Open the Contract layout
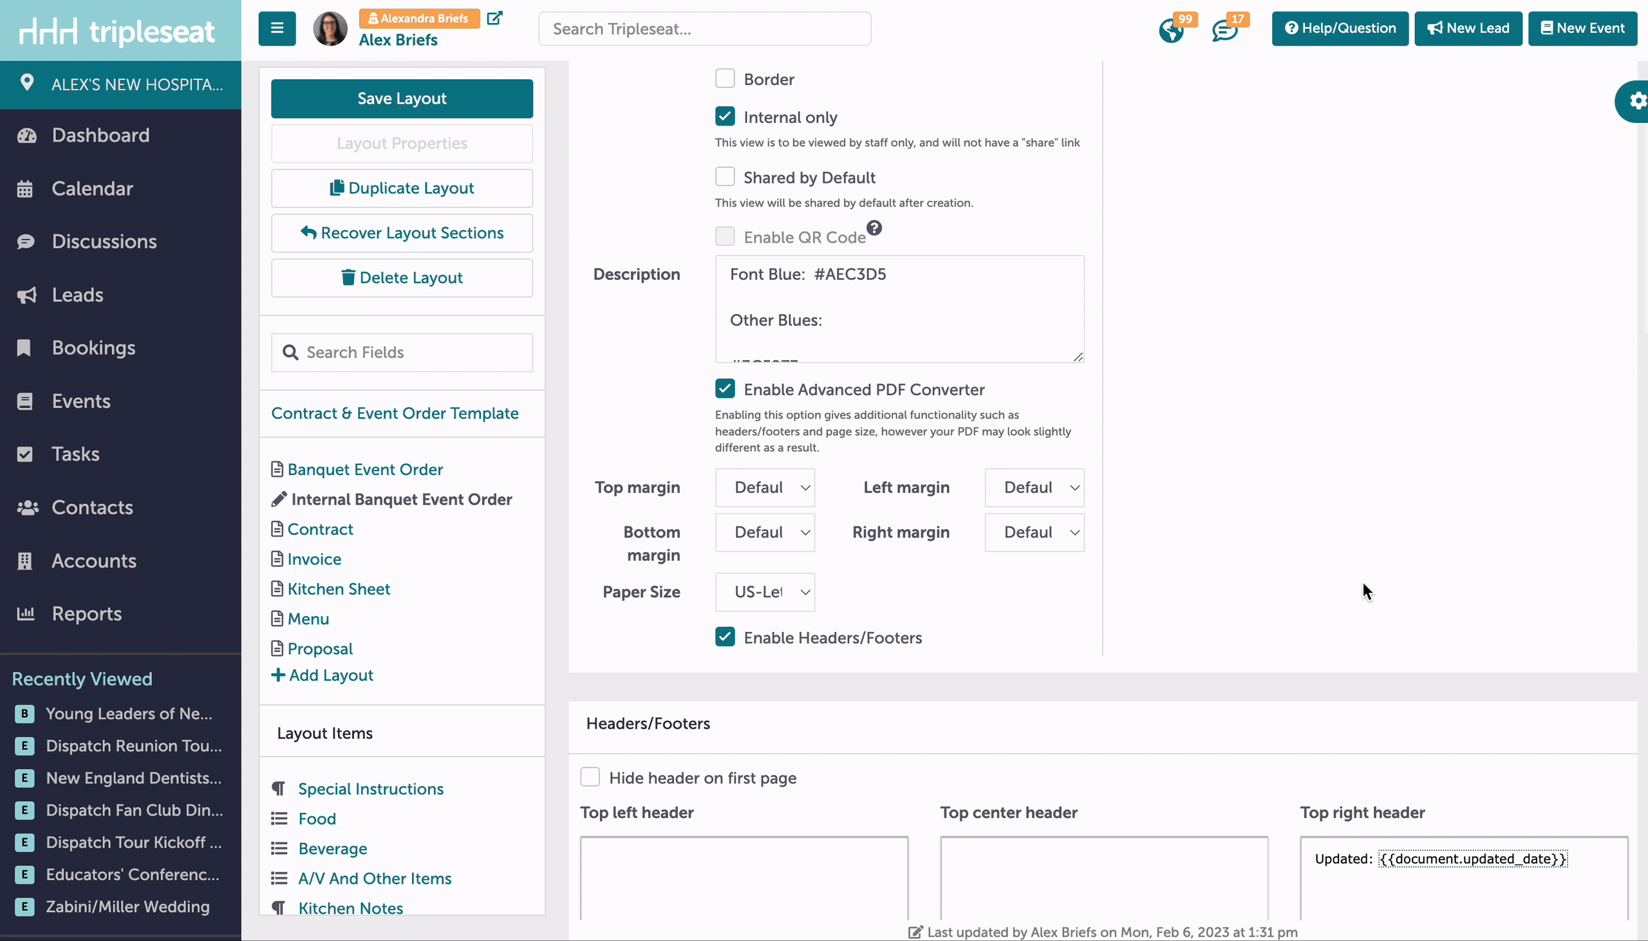 click(x=320, y=528)
